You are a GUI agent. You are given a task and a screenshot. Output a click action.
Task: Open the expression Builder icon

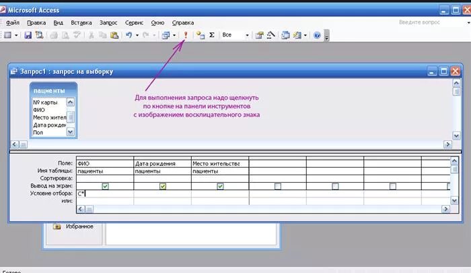[x=270, y=35]
